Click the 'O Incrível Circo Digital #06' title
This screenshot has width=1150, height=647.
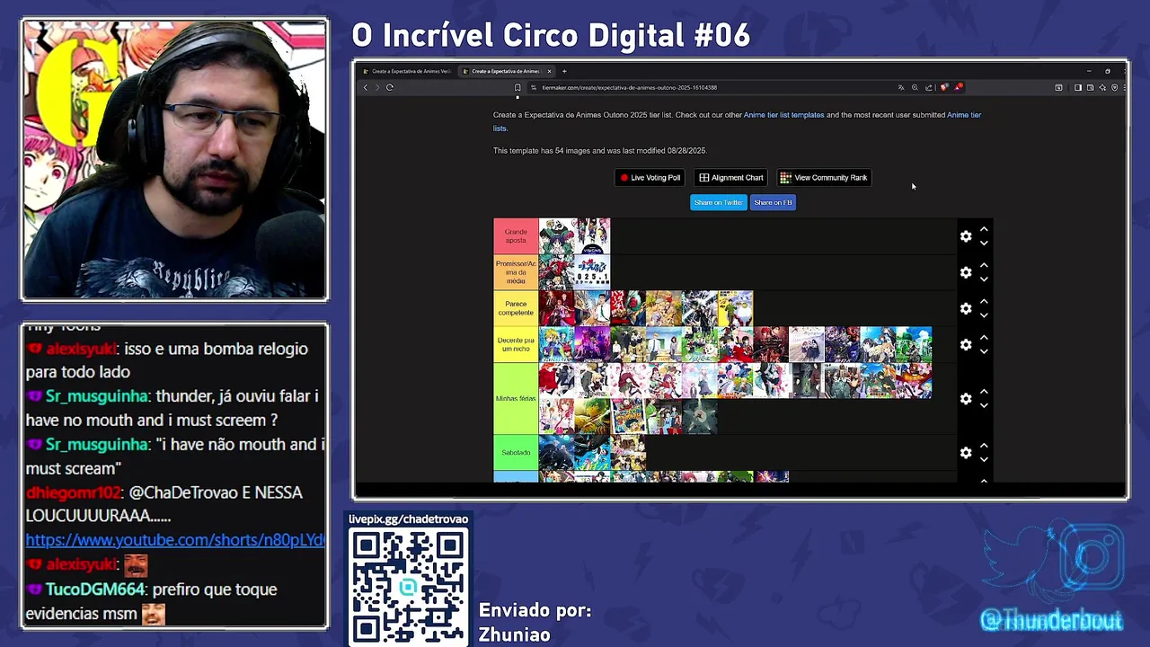coord(551,35)
